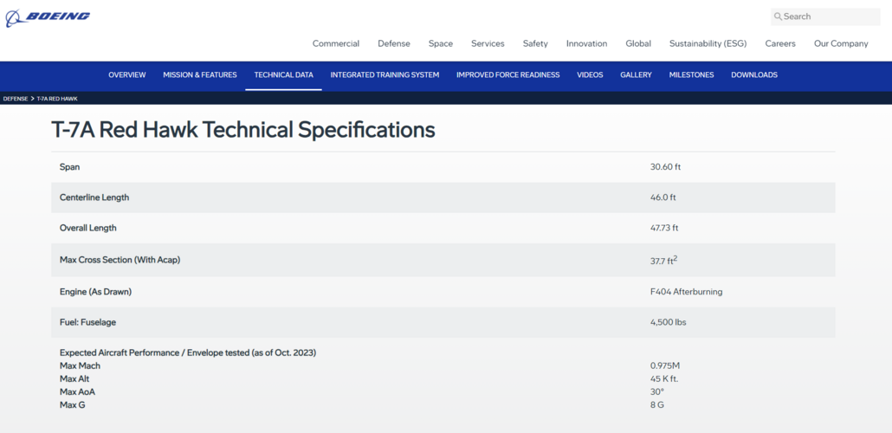Click the Fuel: Fuselage label

pyautogui.click(x=87, y=321)
